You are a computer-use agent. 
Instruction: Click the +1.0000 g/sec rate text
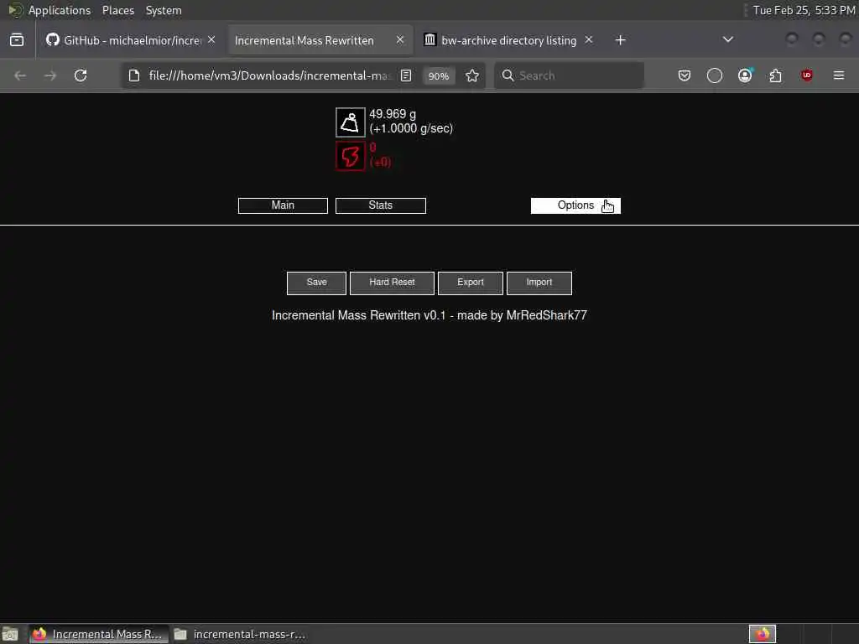point(411,128)
